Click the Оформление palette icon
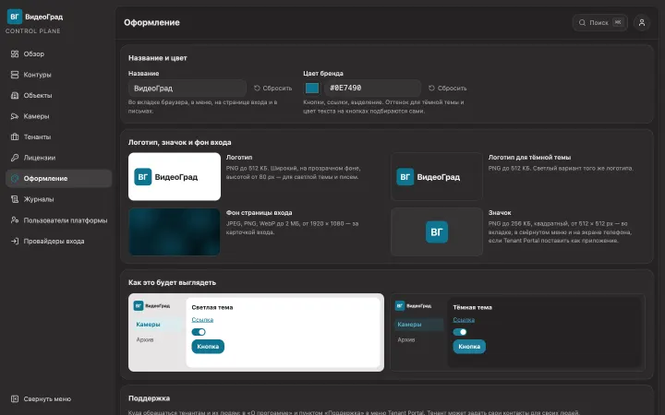665x415 pixels. point(15,178)
